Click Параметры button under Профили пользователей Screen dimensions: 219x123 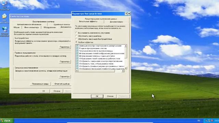65,61
